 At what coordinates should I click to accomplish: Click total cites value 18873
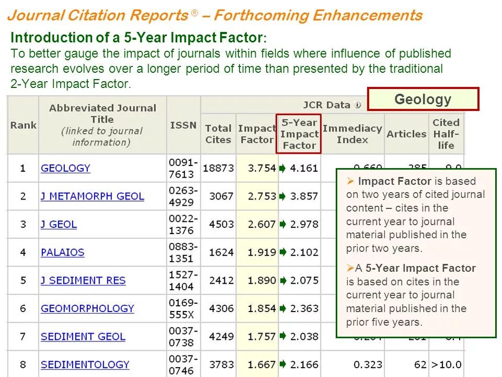tap(219, 168)
